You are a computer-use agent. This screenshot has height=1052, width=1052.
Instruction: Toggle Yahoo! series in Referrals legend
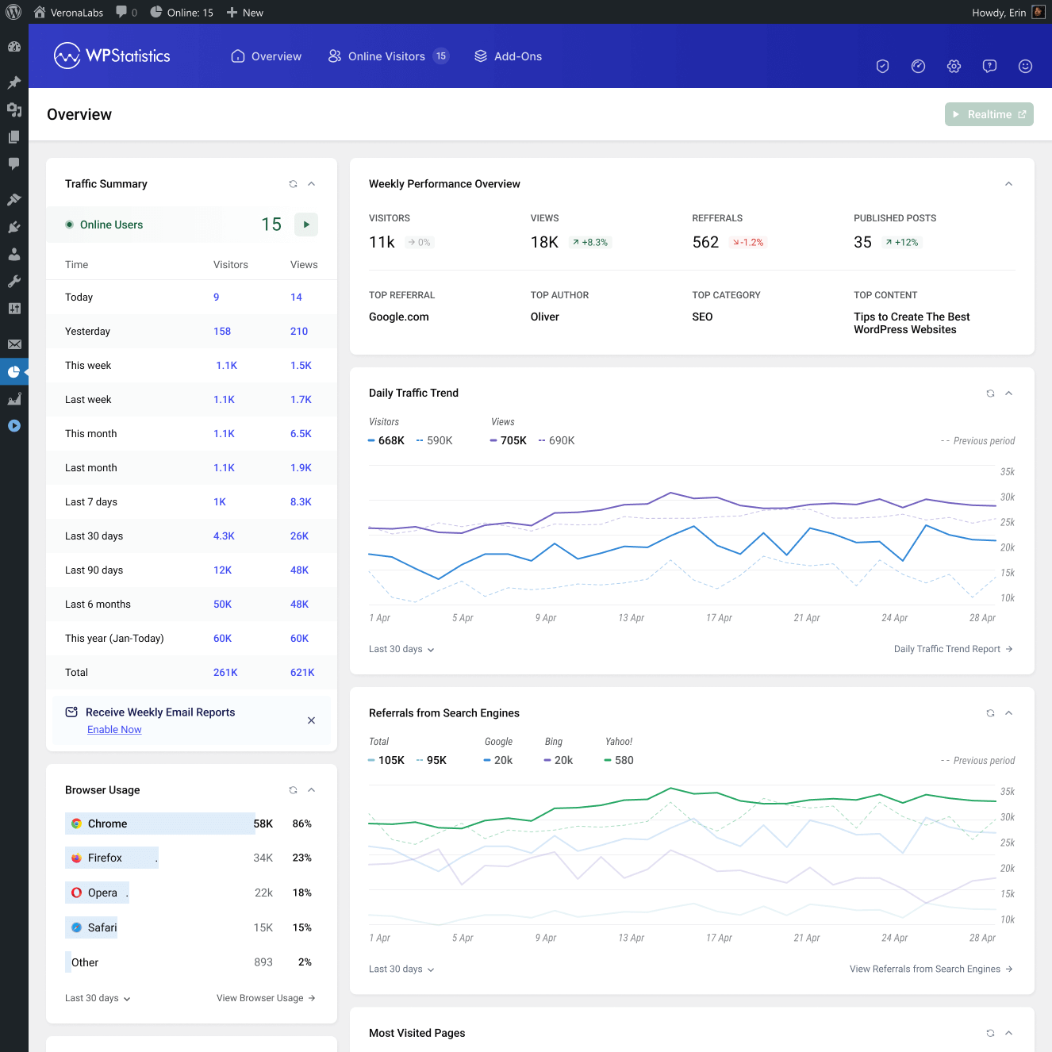pos(619,760)
